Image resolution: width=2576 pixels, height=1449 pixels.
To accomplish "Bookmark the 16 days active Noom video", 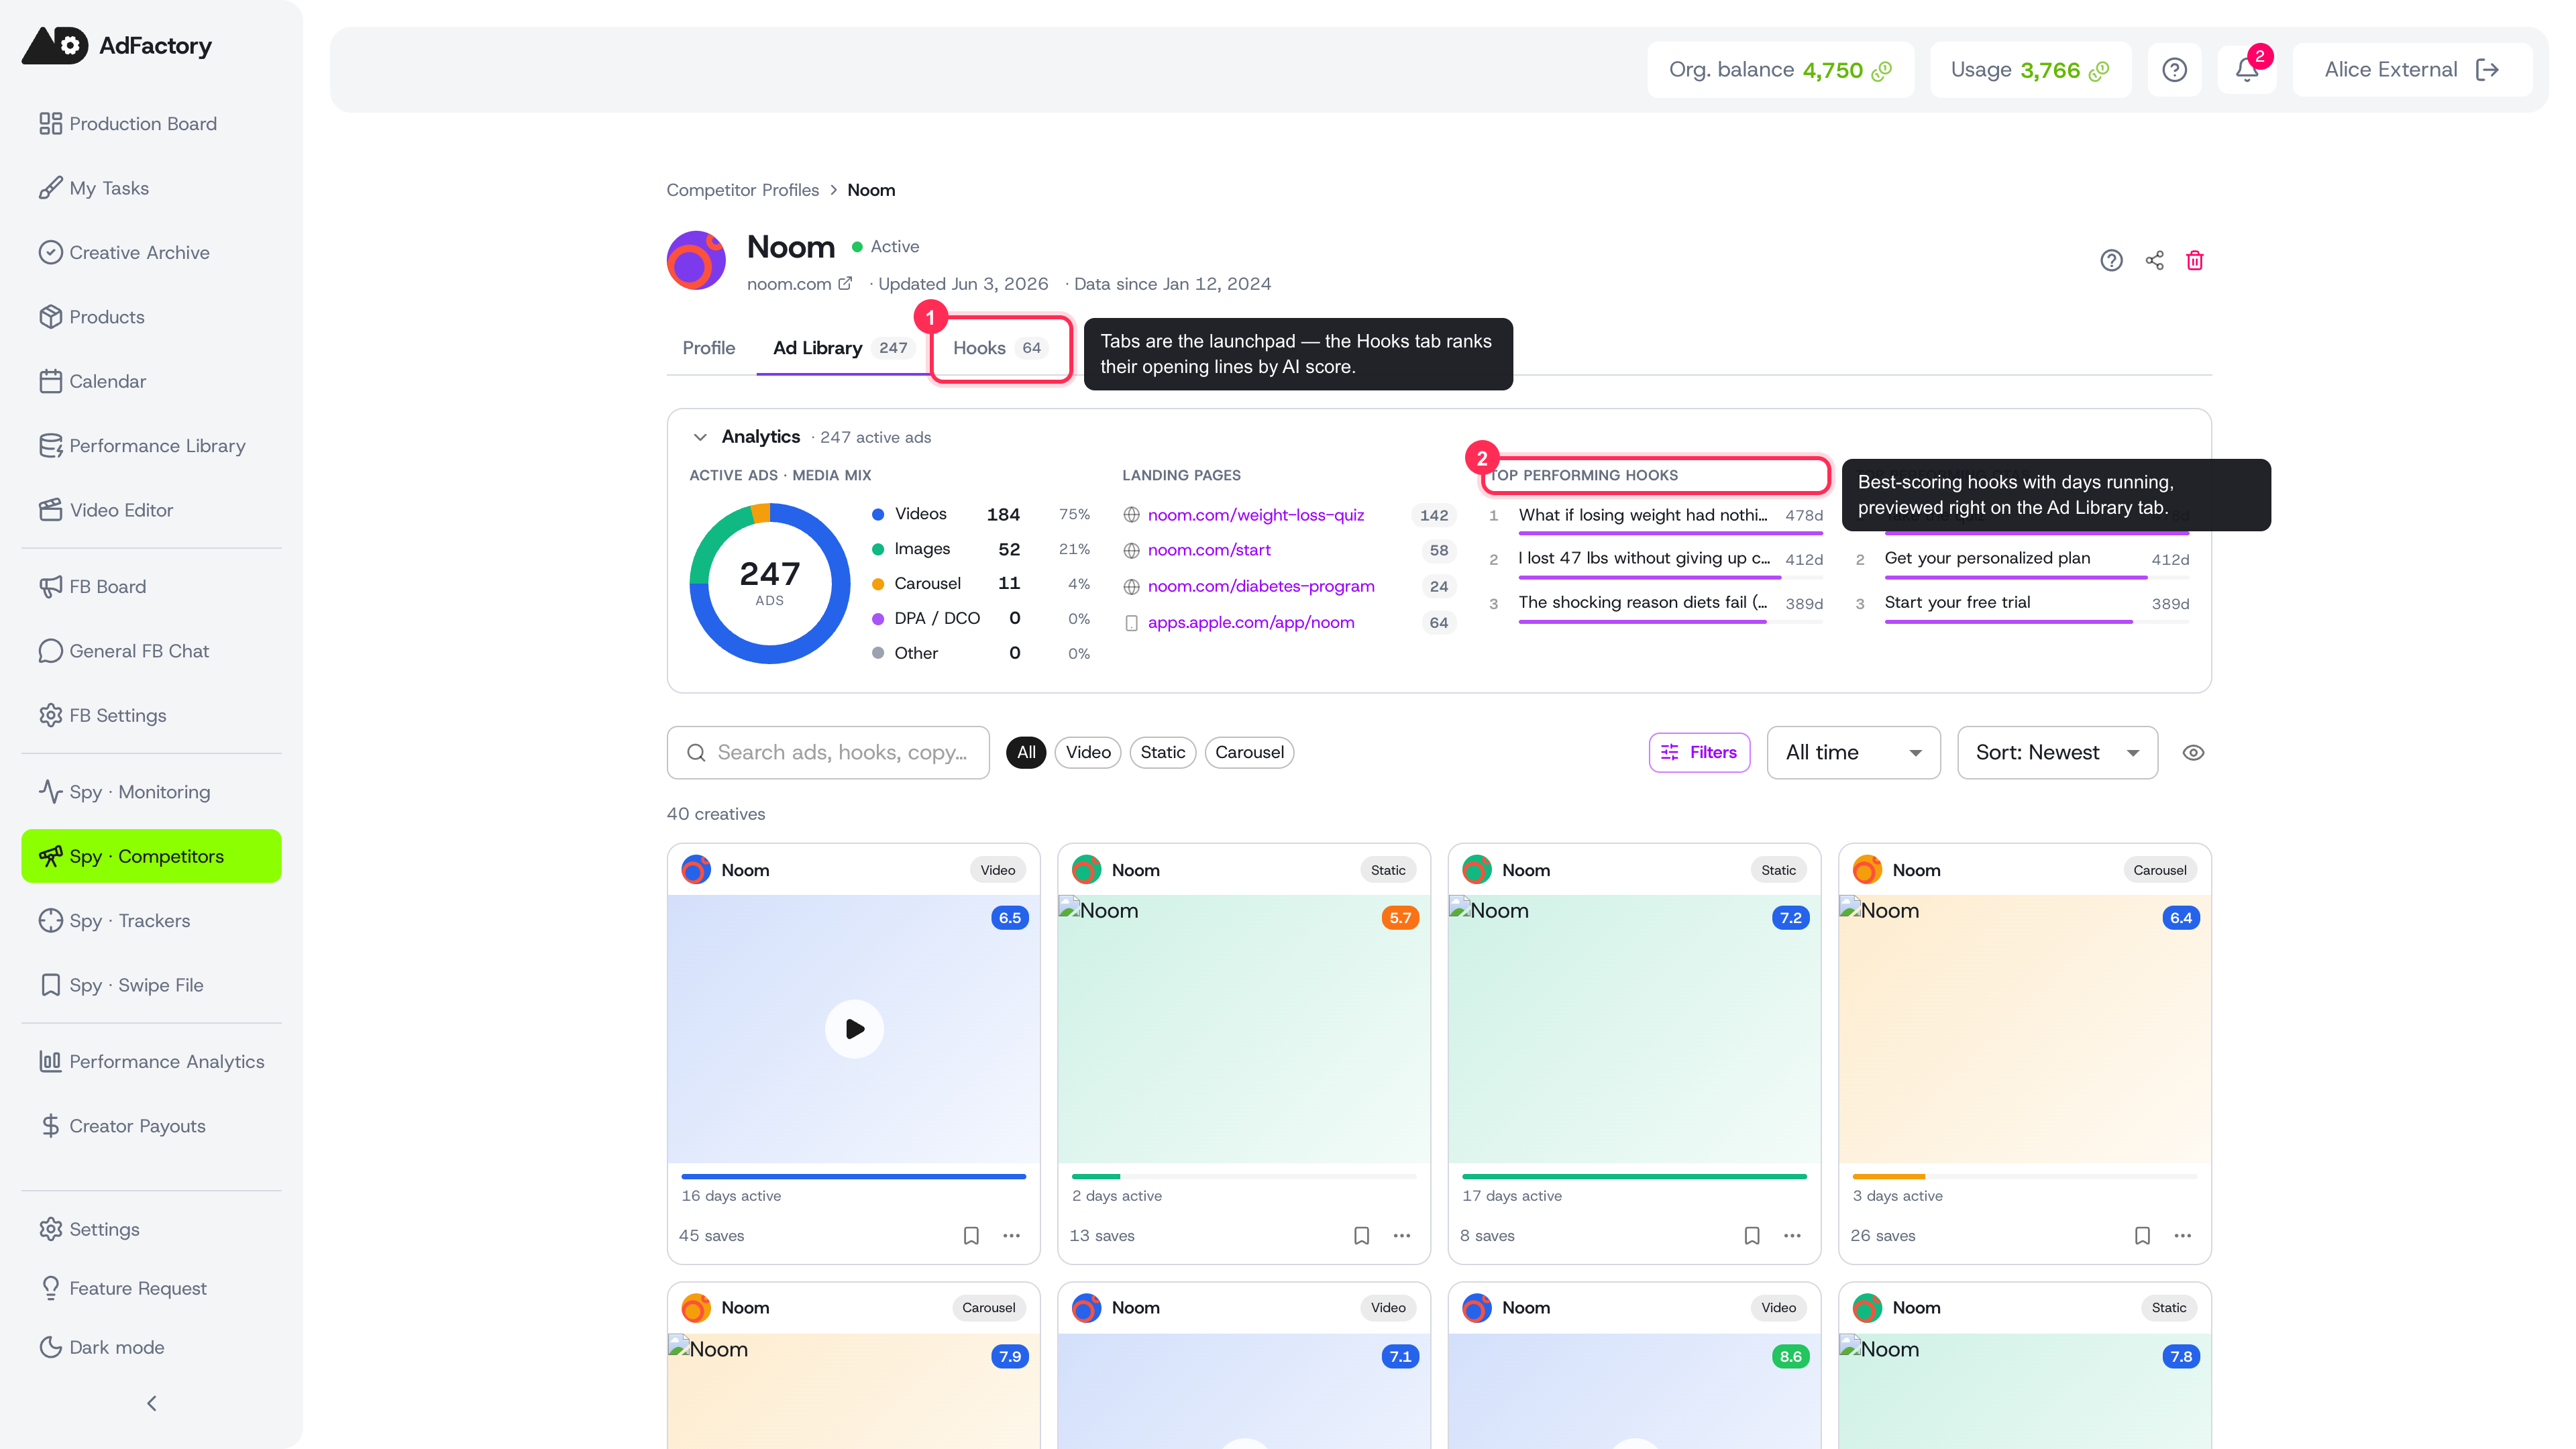I will click(x=971, y=1235).
